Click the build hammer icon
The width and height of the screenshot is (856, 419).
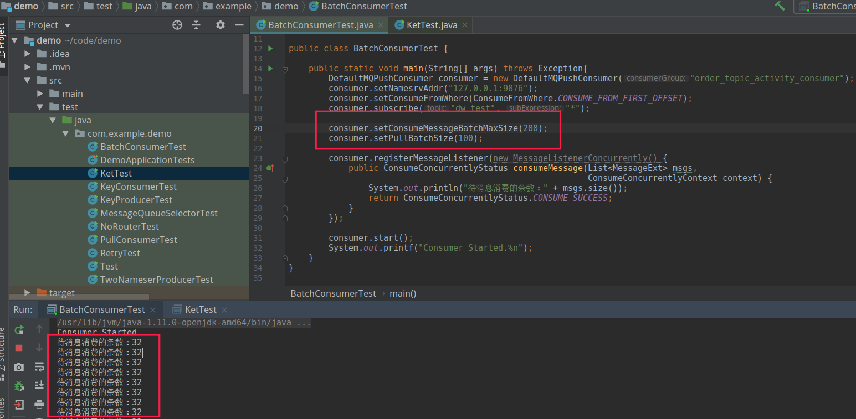(780, 6)
